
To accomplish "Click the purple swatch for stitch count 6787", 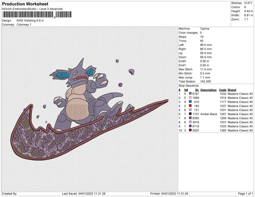I will point(190,94).
